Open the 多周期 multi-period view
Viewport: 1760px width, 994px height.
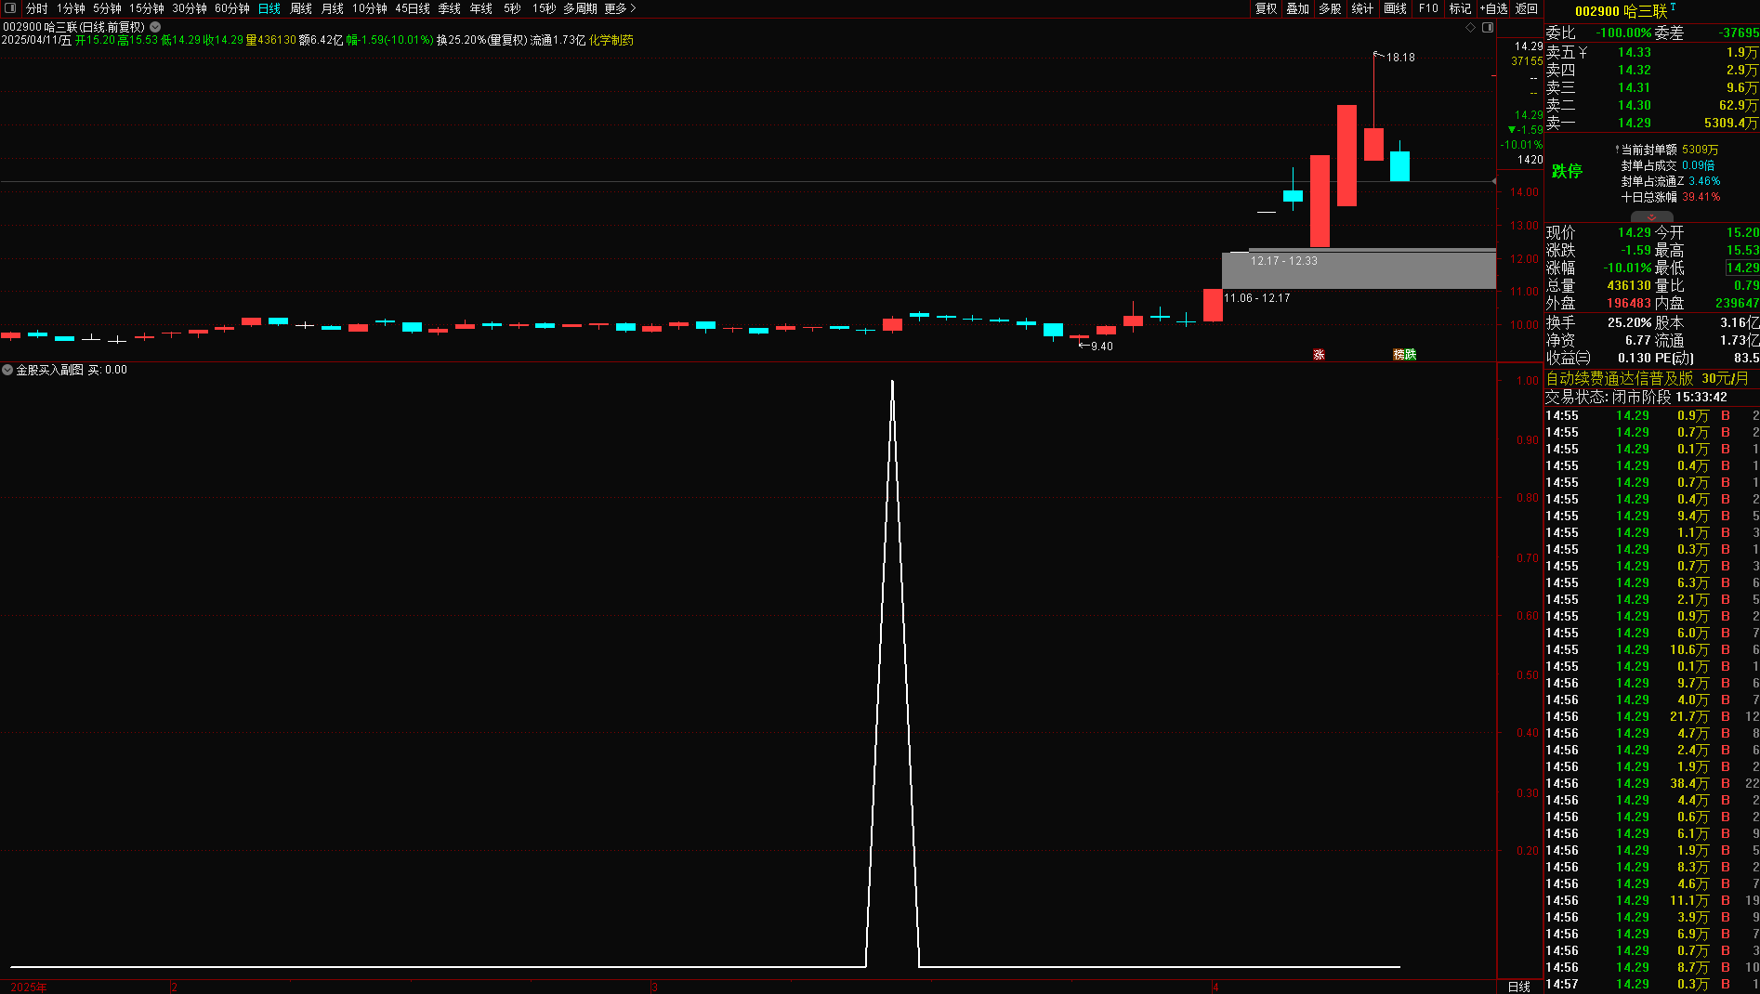580,8
